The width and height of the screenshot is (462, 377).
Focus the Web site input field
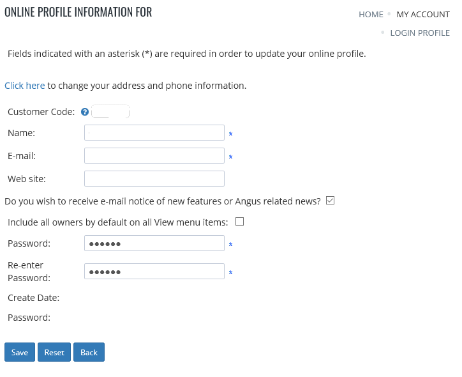pyautogui.click(x=154, y=179)
